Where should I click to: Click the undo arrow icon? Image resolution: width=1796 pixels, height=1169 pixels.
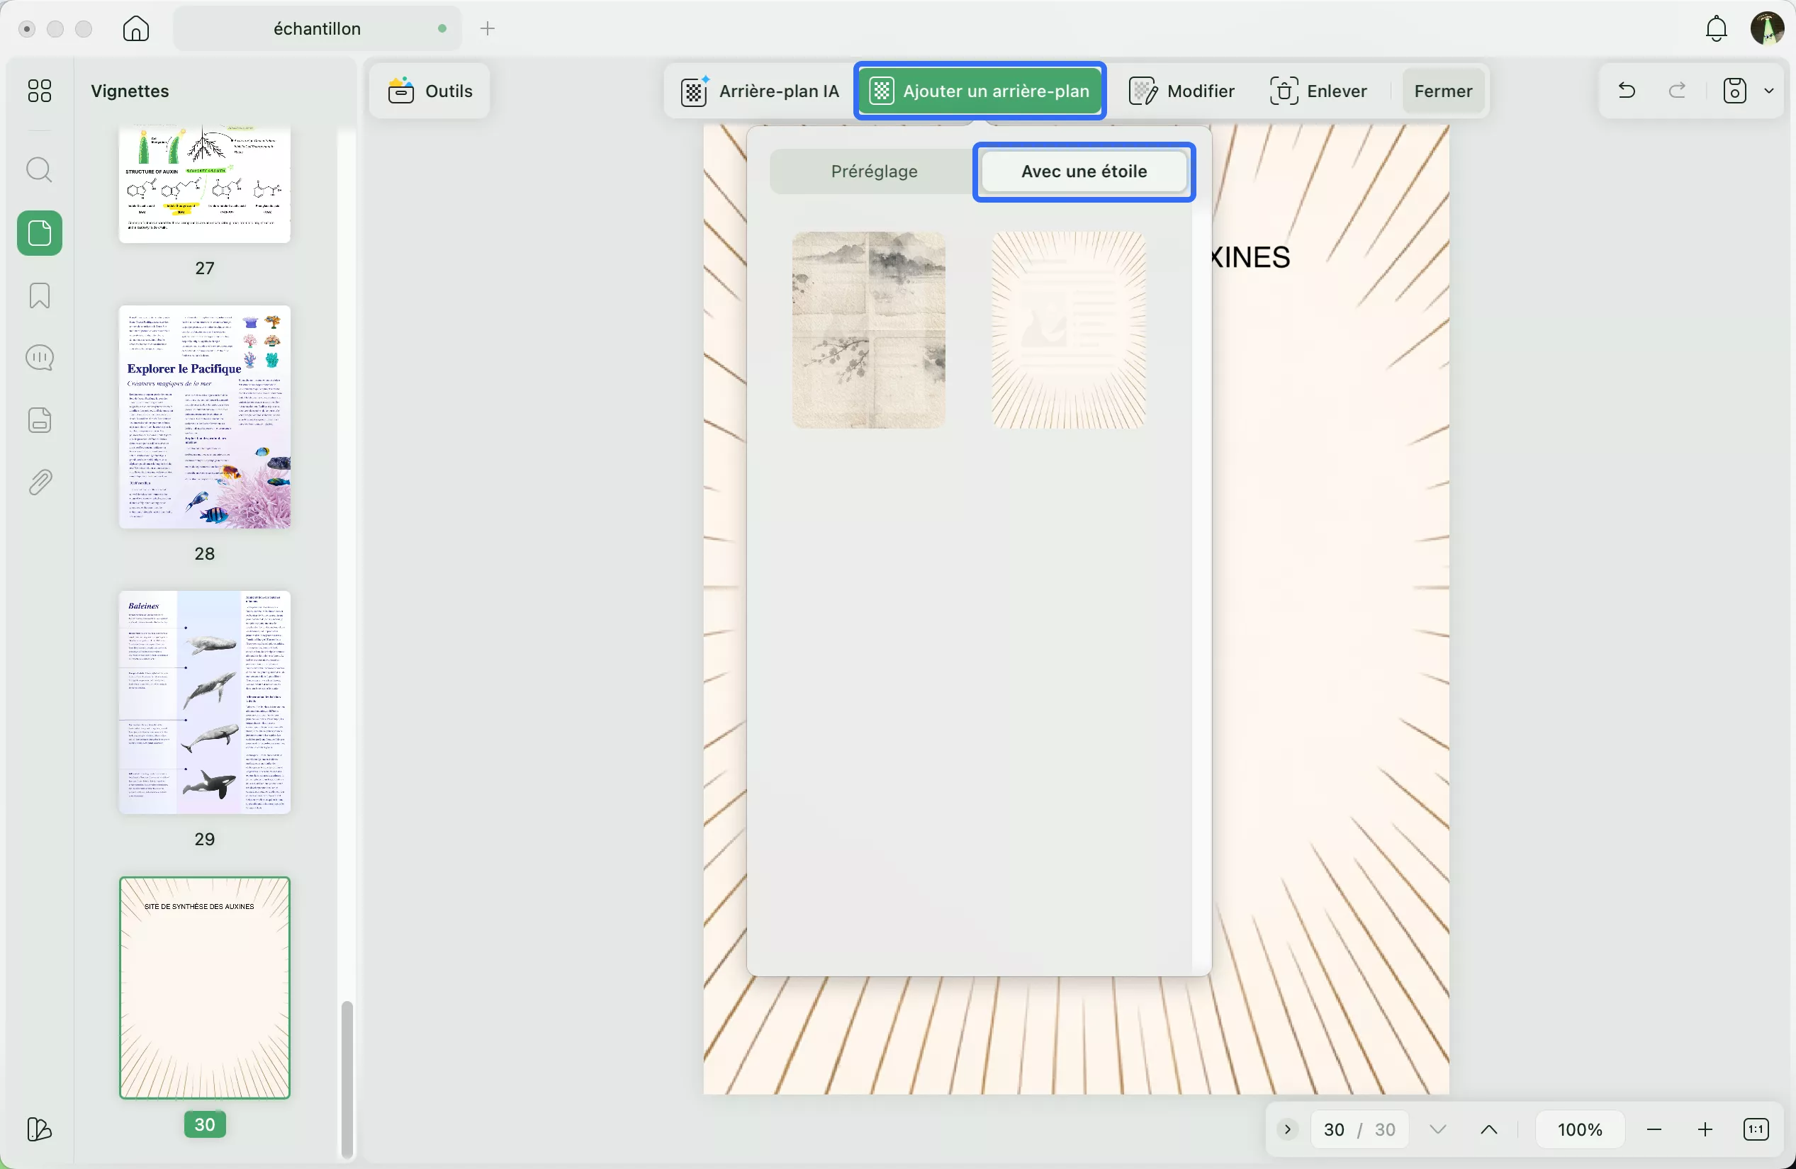[1626, 91]
